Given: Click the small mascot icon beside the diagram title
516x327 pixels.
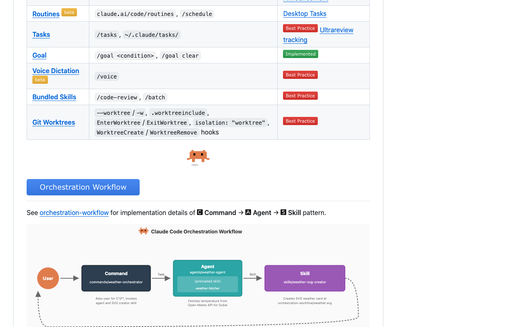Looking at the screenshot, I should pos(143,231).
